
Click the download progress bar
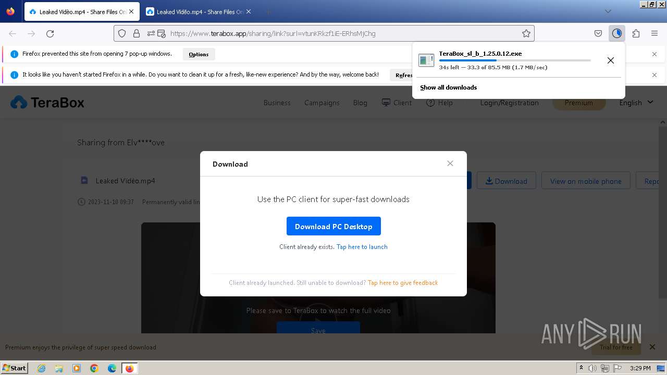coord(515,60)
